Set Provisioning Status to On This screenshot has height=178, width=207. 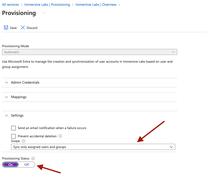(11, 165)
